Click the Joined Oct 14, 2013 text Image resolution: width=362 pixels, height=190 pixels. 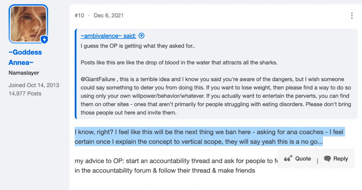coord(34,85)
